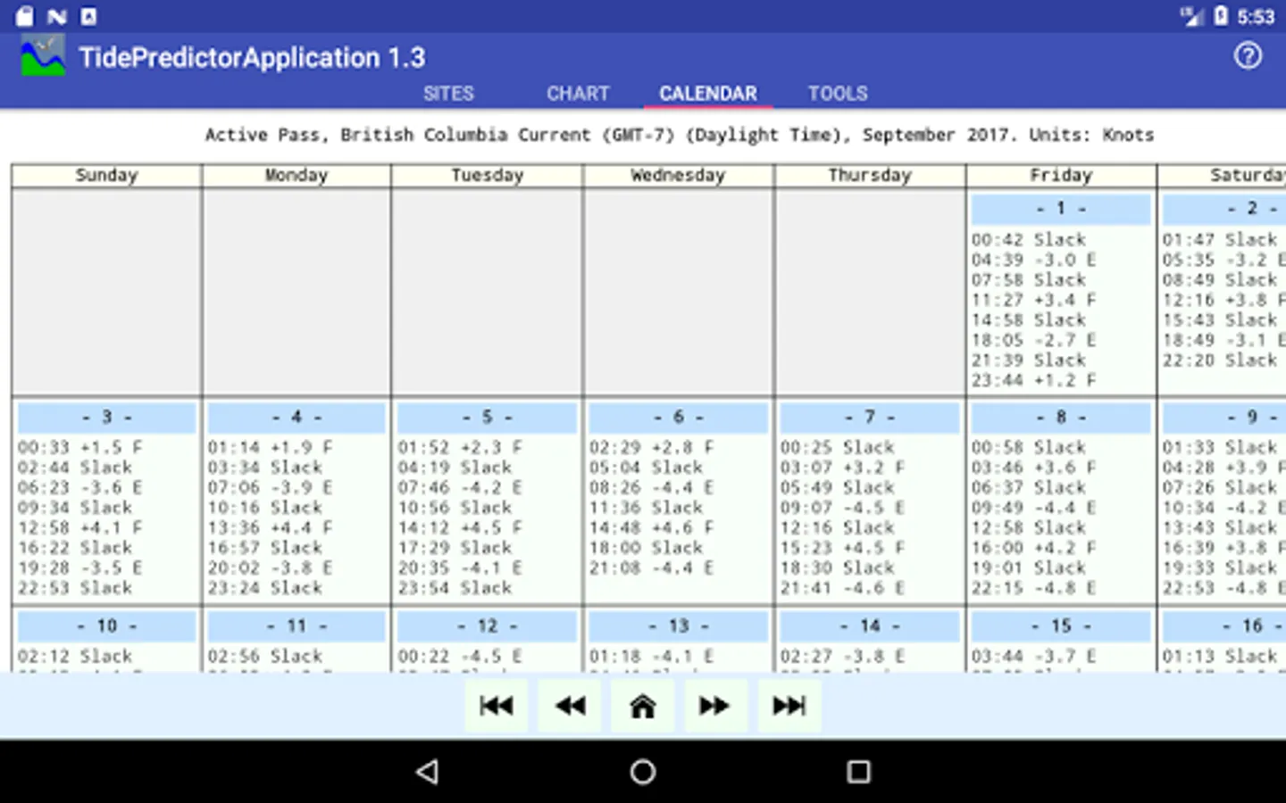This screenshot has height=803, width=1286.
Task: Jump to last month with skip-forward button
Action: pos(789,706)
